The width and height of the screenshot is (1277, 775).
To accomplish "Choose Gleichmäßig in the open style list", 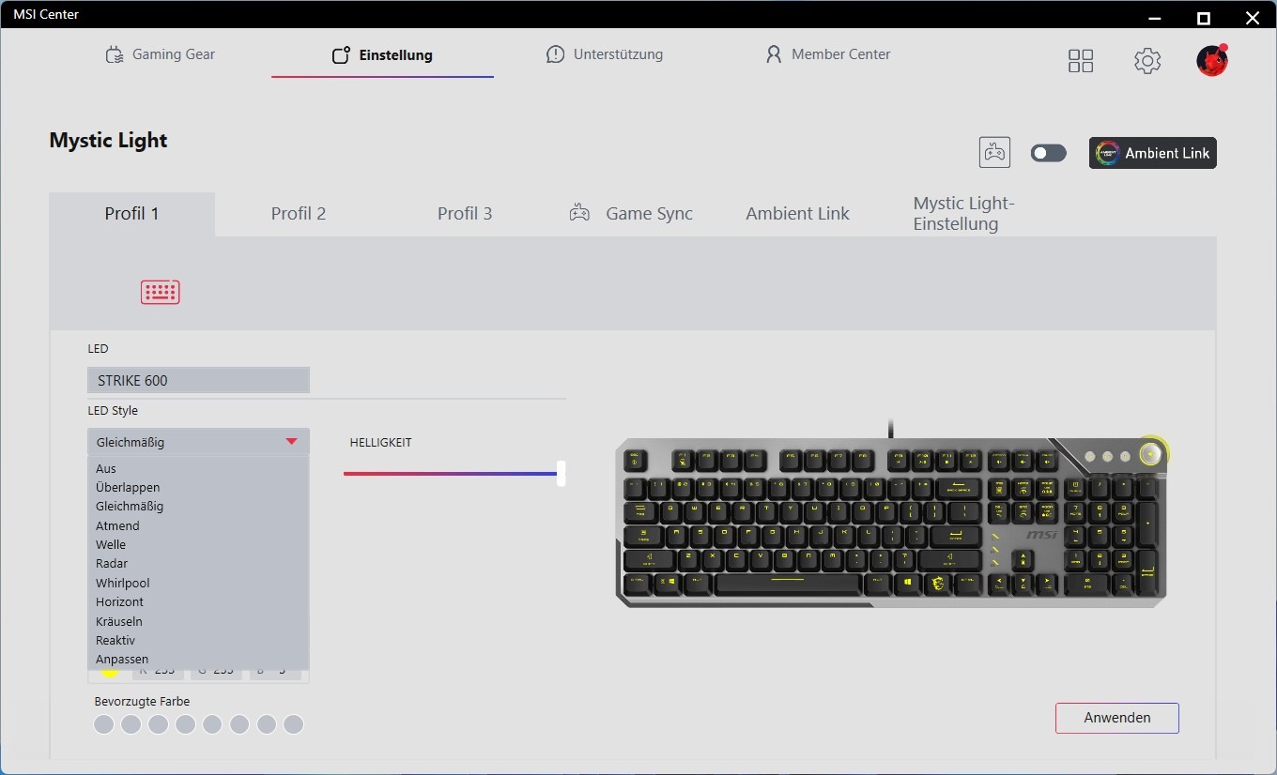I will [198, 506].
